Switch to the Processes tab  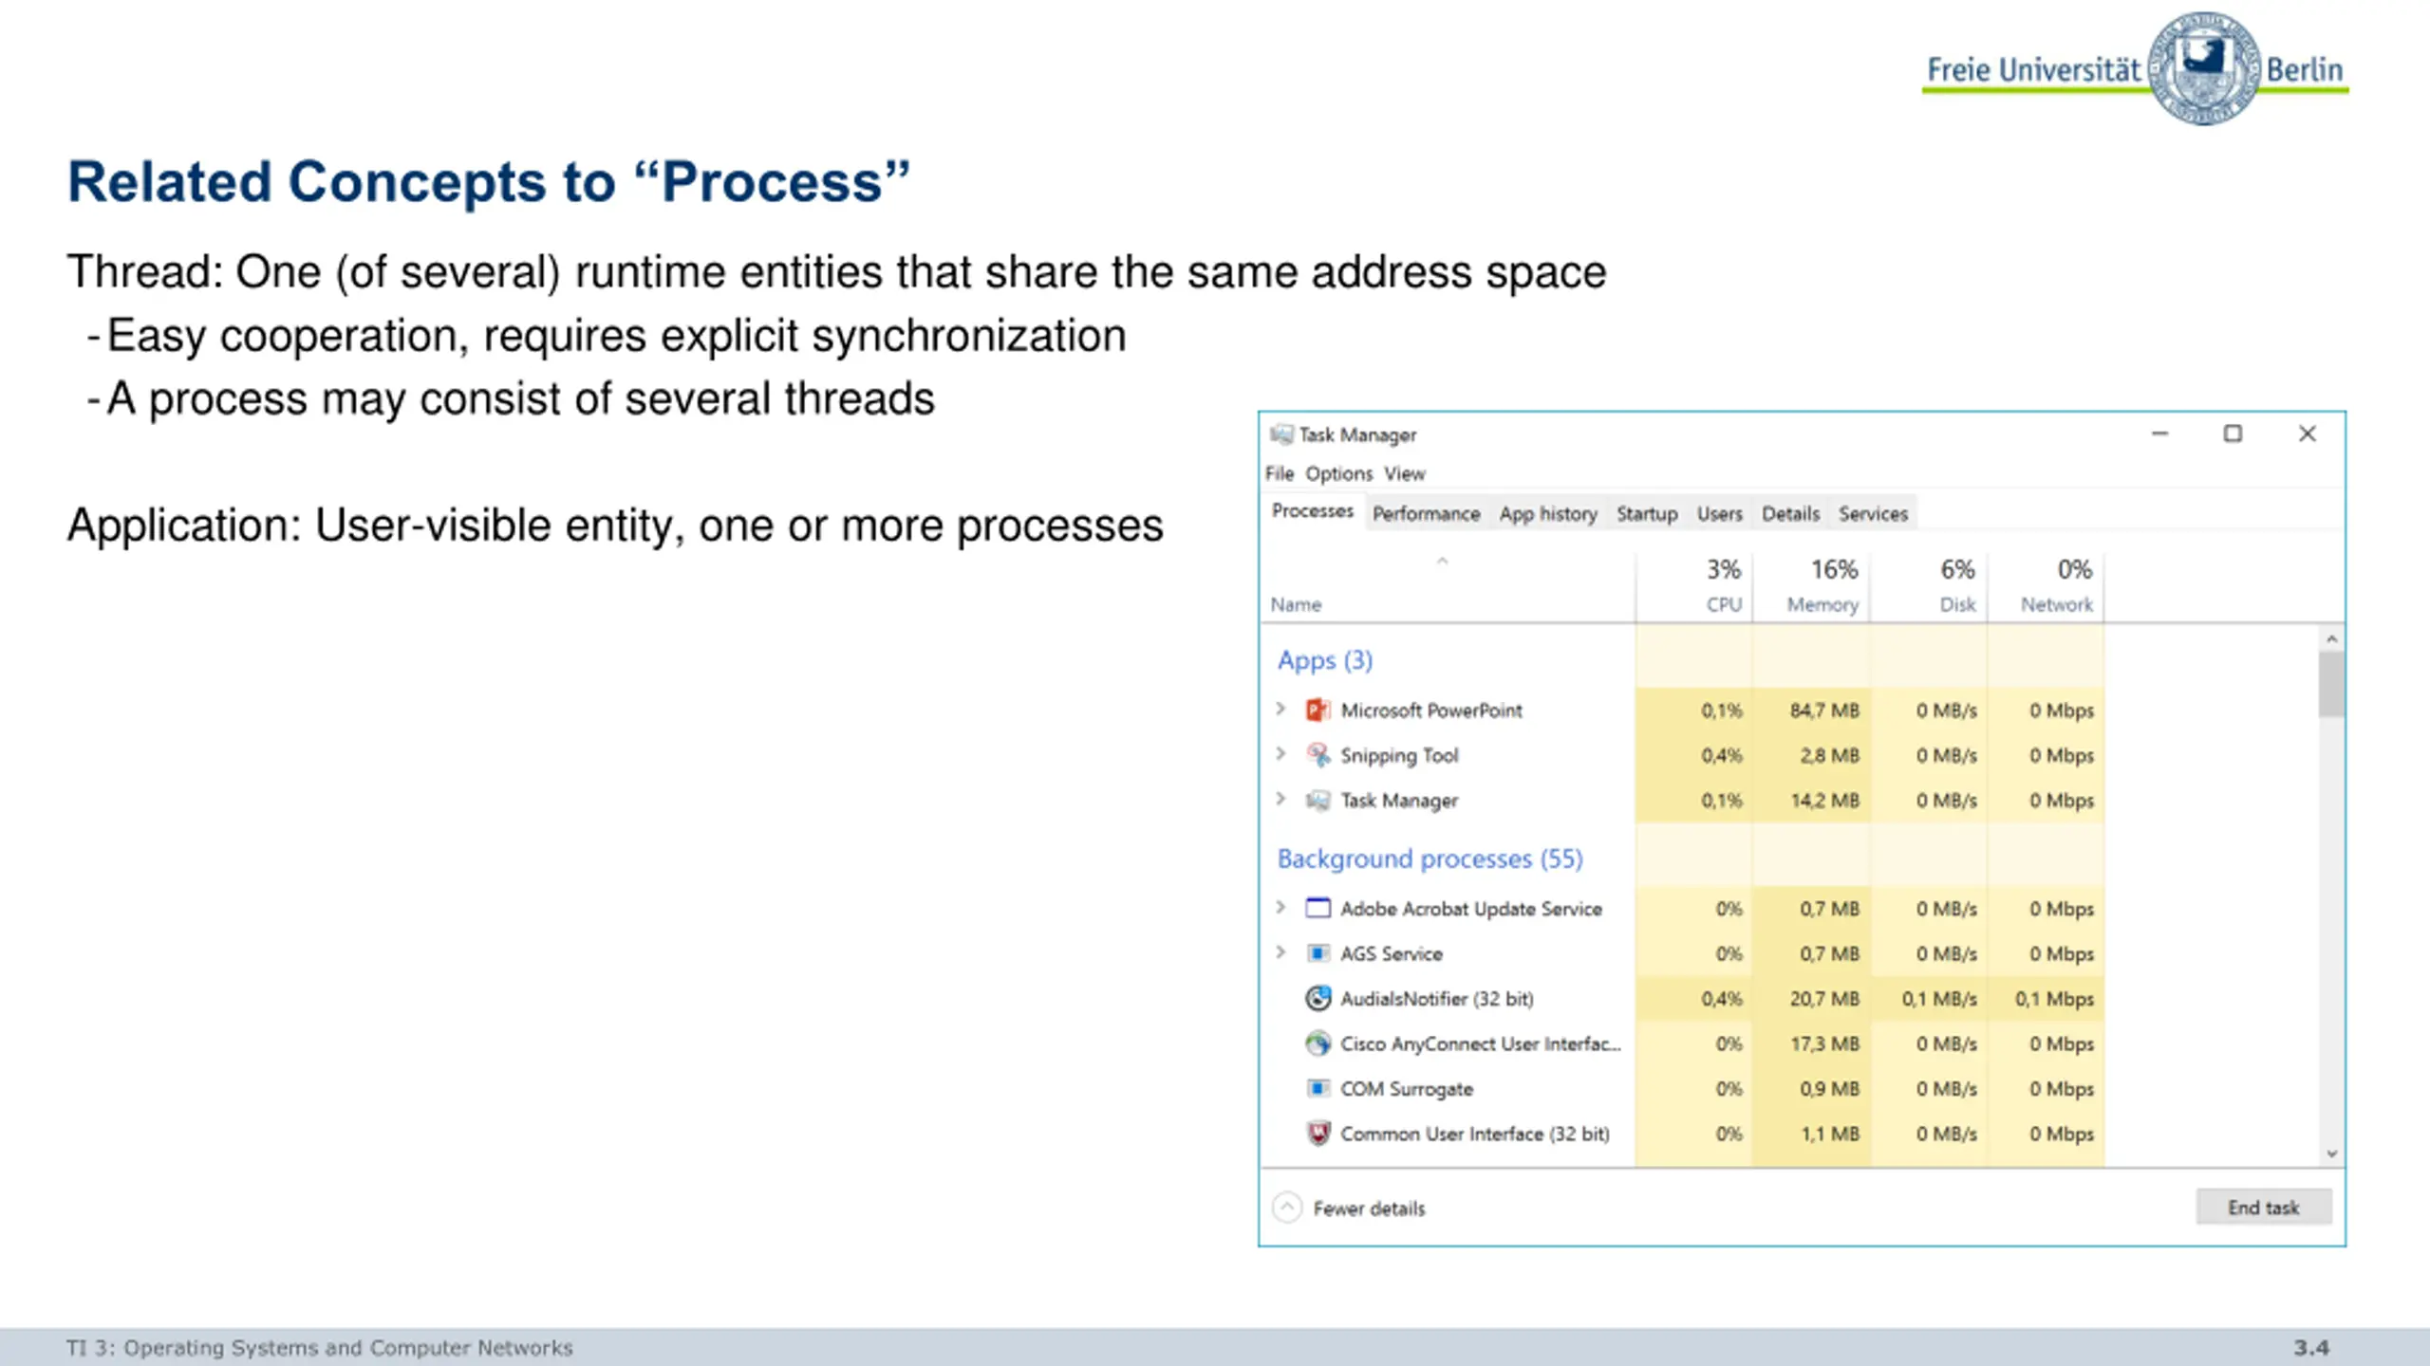(1313, 511)
